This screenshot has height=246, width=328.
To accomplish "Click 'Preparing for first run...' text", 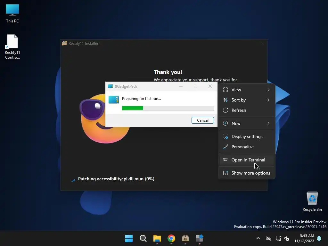I will pyautogui.click(x=141, y=99).
